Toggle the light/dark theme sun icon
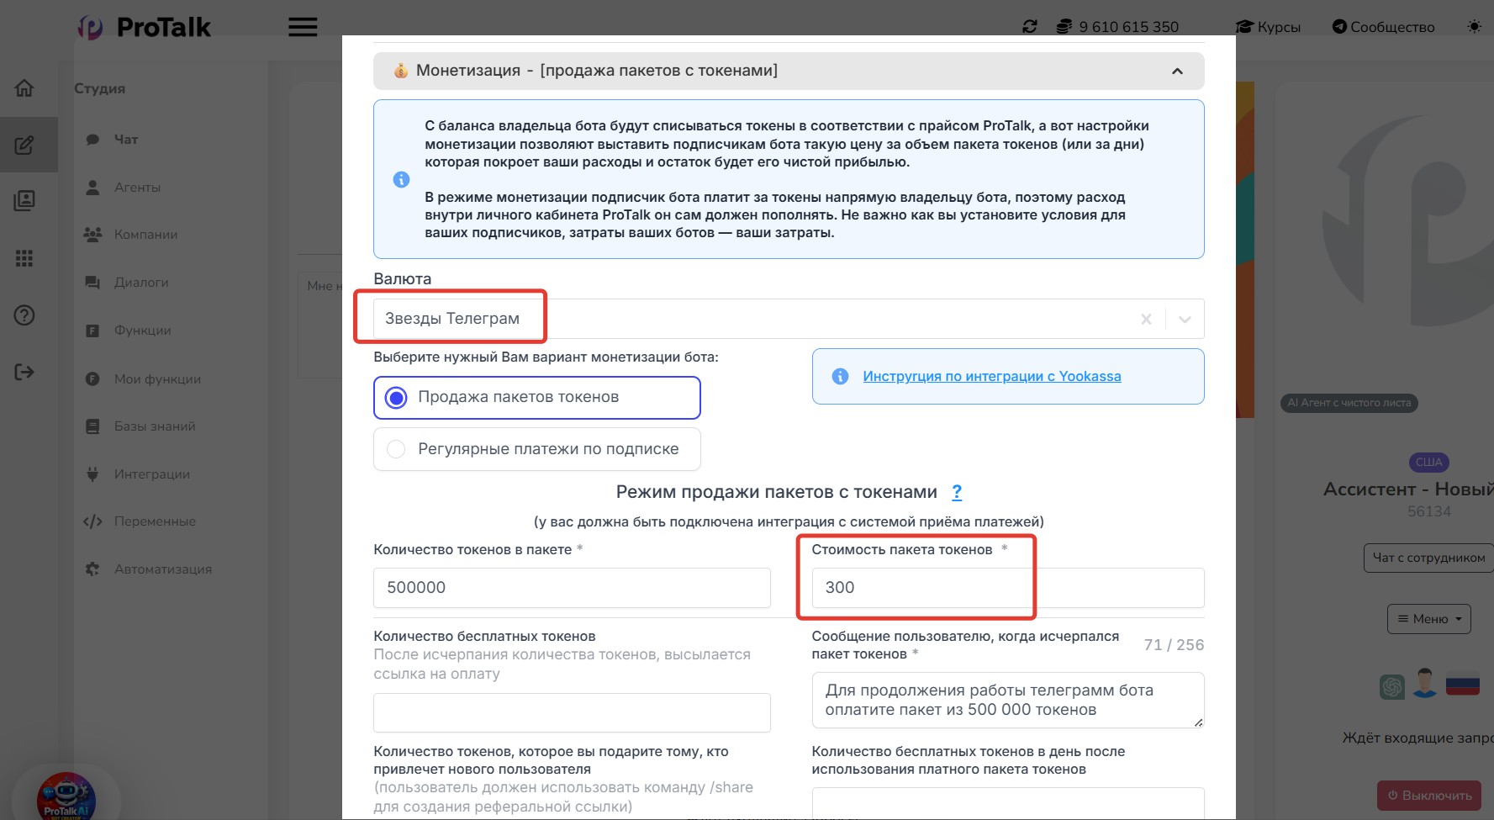Image resolution: width=1494 pixels, height=820 pixels. pos(1474,27)
